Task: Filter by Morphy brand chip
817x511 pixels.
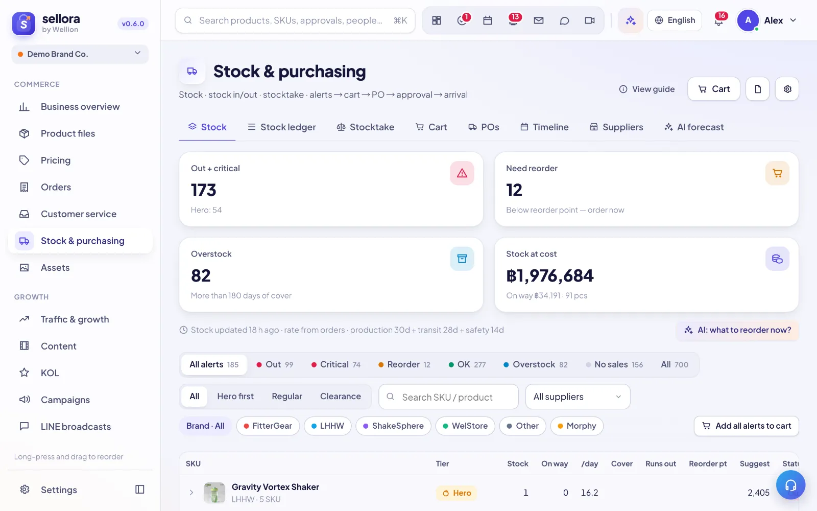Action: click(x=577, y=426)
